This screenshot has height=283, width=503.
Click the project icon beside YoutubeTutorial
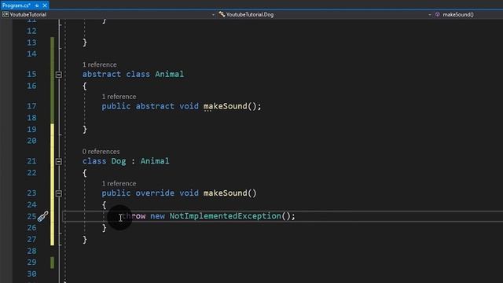click(x=6, y=14)
